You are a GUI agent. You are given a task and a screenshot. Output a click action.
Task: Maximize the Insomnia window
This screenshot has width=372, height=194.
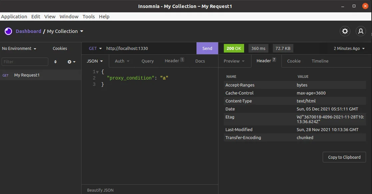coord(354,6)
